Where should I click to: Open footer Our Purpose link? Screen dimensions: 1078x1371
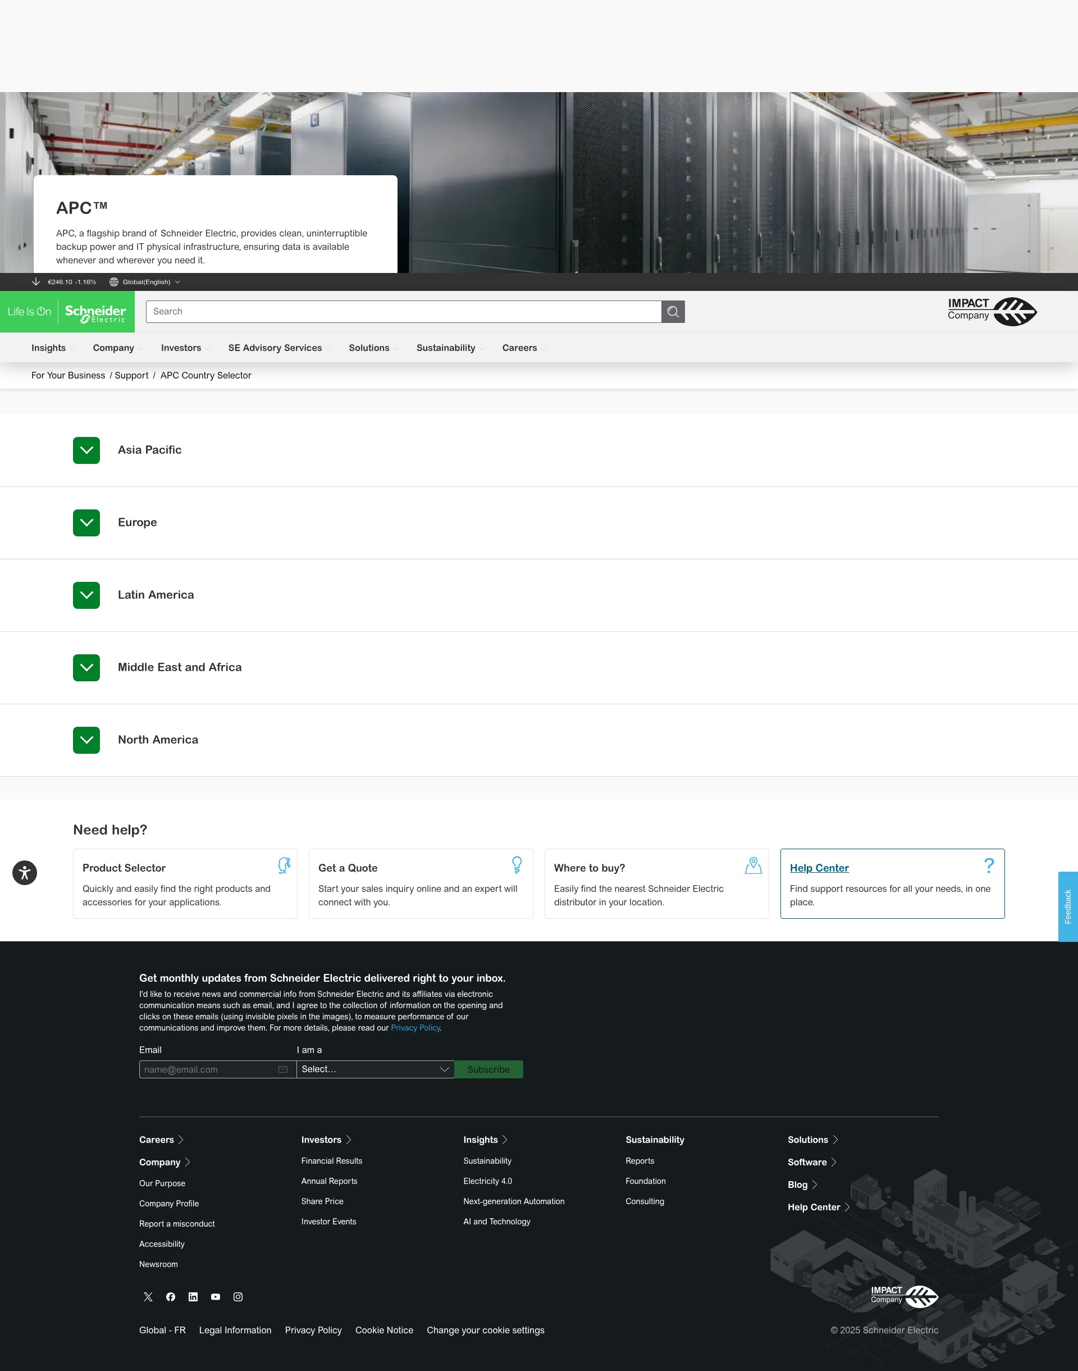[162, 1183]
